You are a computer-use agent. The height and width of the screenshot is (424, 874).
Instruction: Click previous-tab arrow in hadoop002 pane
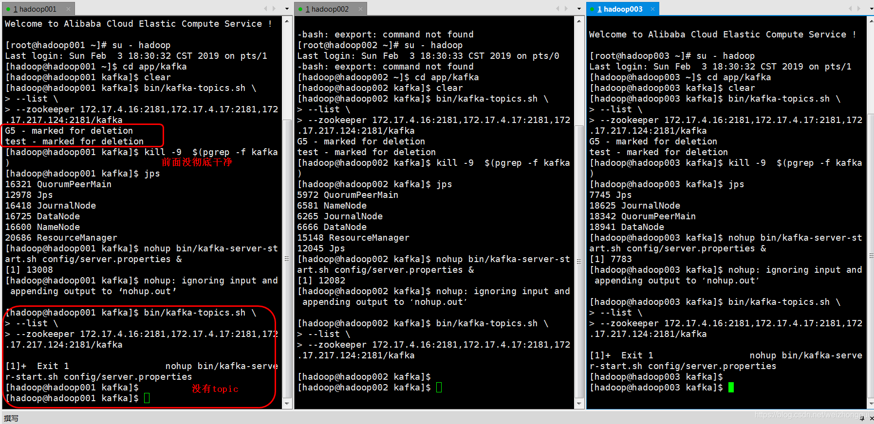[558, 9]
